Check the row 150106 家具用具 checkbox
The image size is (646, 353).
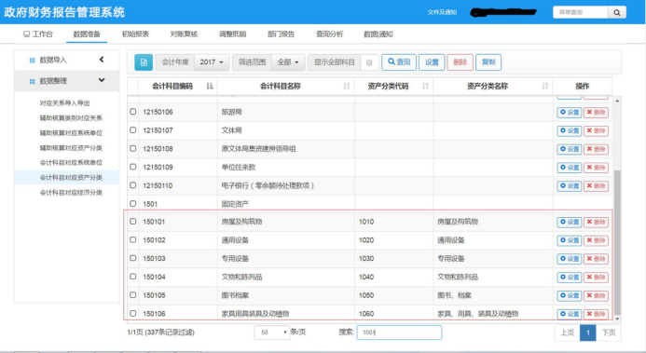pos(132,314)
